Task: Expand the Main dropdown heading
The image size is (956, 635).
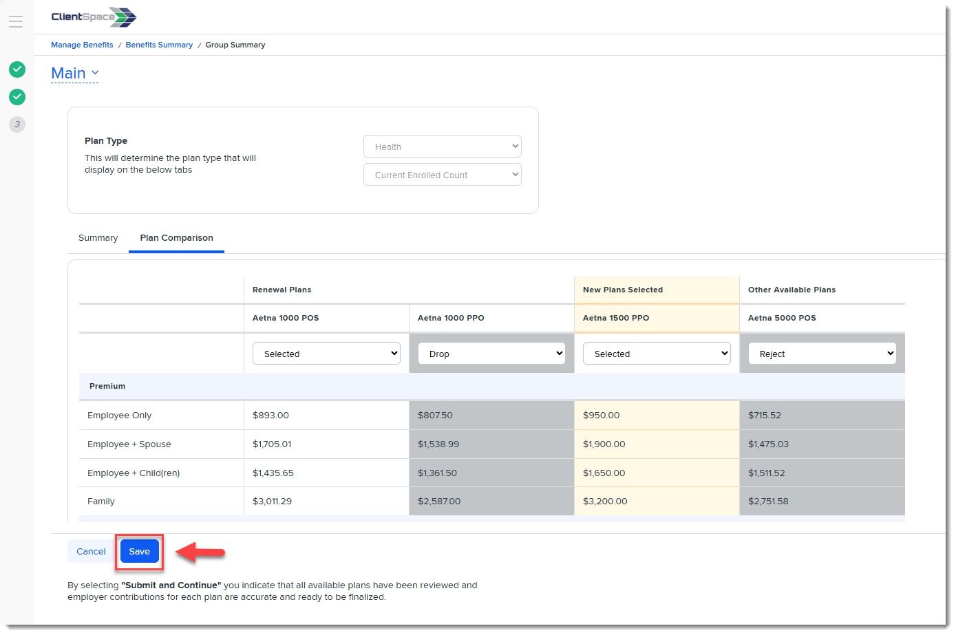Action: click(75, 73)
